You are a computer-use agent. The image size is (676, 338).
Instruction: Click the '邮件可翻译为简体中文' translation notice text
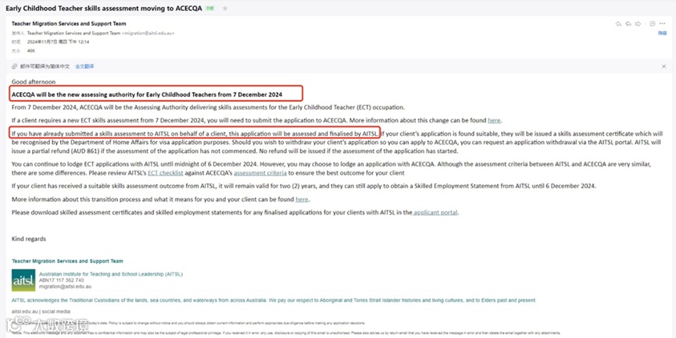[x=45, y=66]
